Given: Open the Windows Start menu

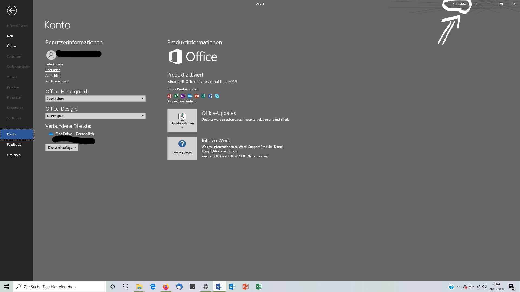Looking at the screenshot, I should [x=6, y=287].
